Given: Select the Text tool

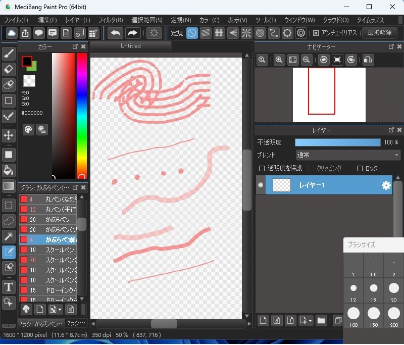Looking at the screenshot, I should (9, 287).
